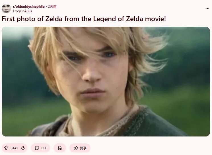
Task: Click the word 'movie!' in the title
Action: [155, 19]
